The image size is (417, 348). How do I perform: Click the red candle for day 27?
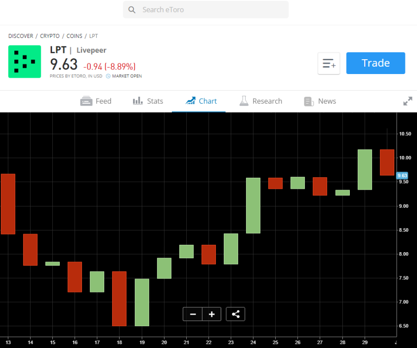(x=320, y=186)
